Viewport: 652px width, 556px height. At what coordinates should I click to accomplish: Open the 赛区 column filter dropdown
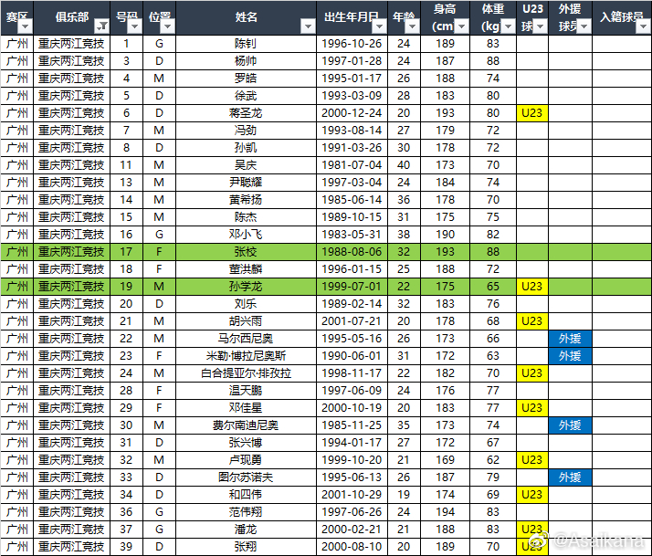(x=25, y=26)
